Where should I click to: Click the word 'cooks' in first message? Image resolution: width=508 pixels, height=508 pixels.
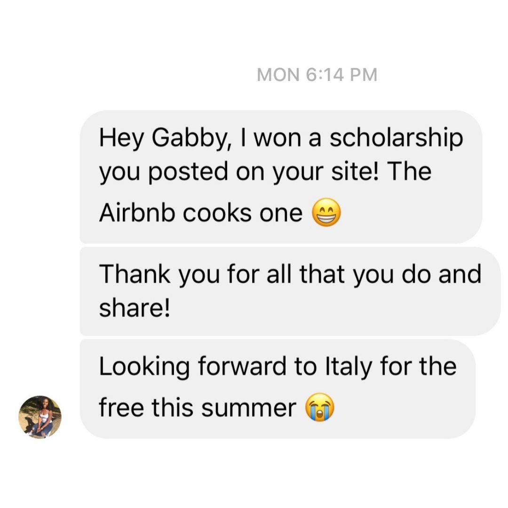tap(217, 213)
